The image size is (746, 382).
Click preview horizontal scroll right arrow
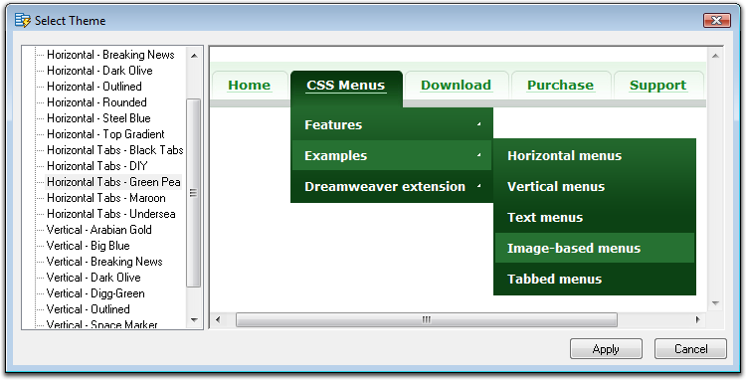click(698, 319)
